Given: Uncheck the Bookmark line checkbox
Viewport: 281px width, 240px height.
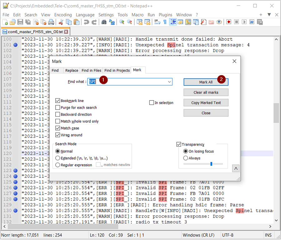Looking at the screenshot, I should (x=57, y=101).
